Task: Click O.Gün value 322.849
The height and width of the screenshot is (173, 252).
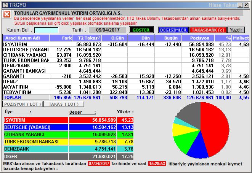Action: pos(118,92)
